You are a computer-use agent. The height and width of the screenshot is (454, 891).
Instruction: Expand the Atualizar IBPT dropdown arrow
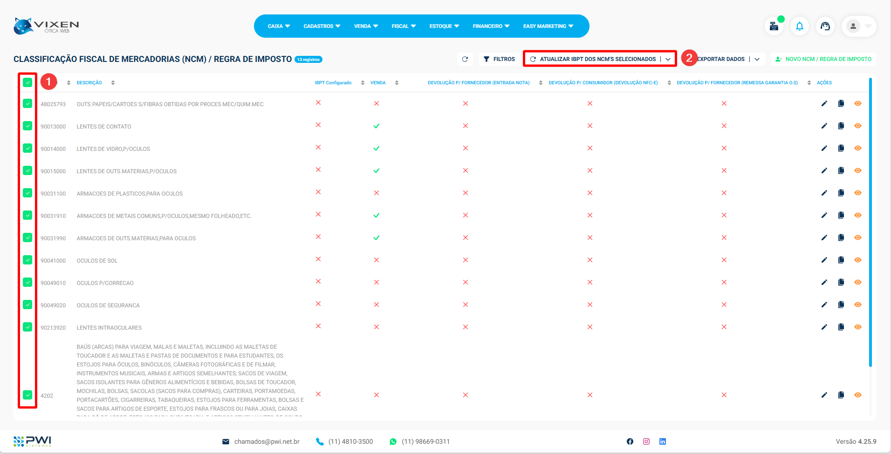click(668, 59)
